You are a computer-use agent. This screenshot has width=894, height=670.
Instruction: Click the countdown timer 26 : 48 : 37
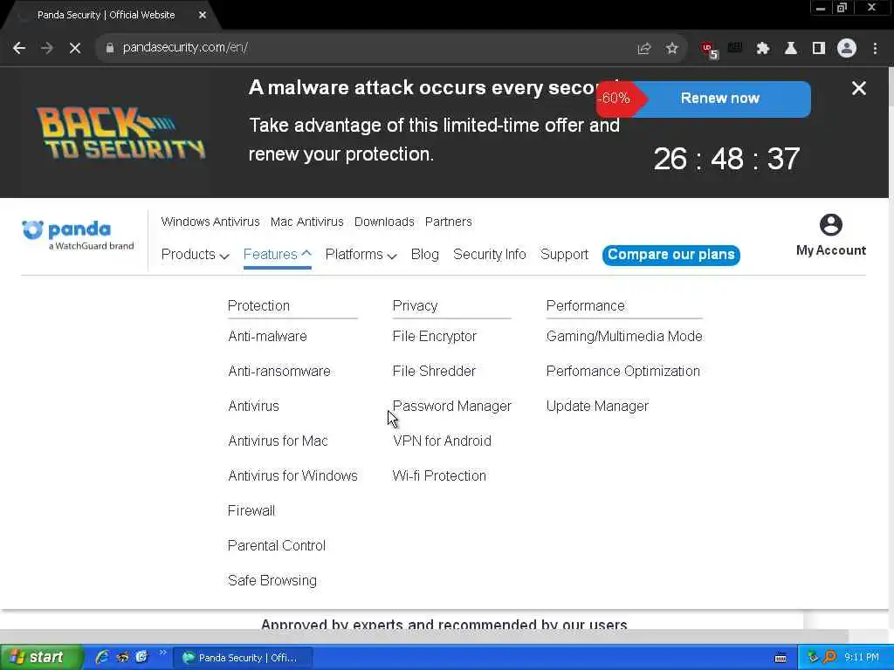726,159
